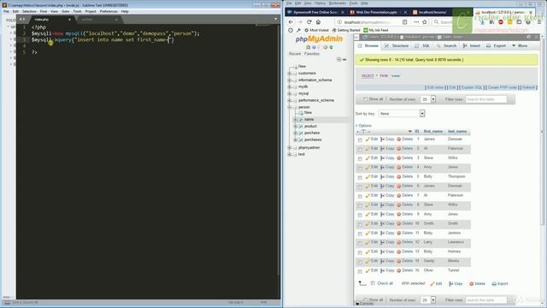Viewport: 547px width, 308px height.
Task: Go to Firefox home page icon
Action: [x=318, y=22]
